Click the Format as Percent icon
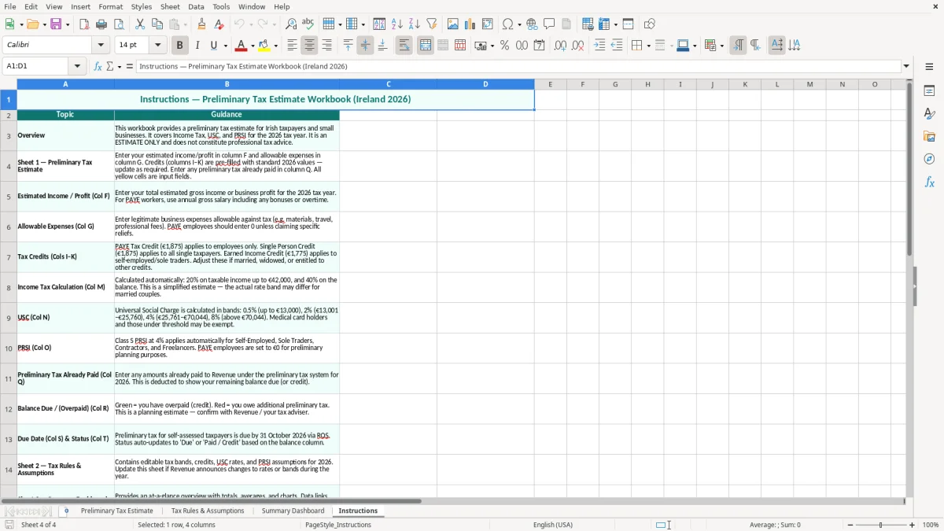This screenshot has height=531, width=944. pyautogui.click(x=504, y=46)
